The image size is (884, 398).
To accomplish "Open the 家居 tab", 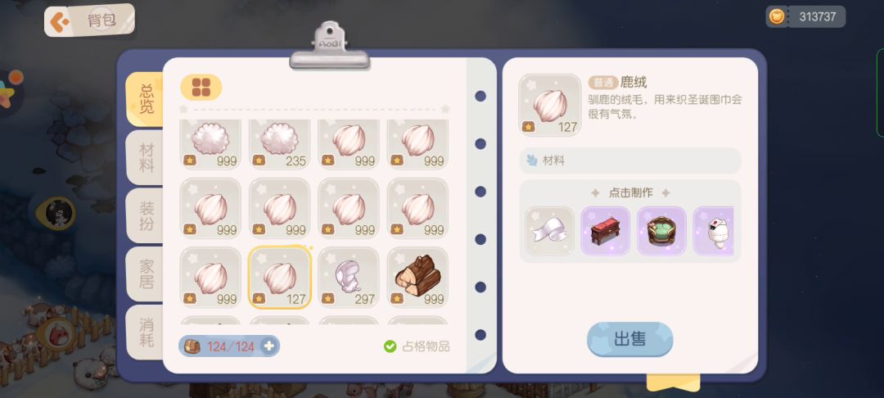I will pos(146,274).
